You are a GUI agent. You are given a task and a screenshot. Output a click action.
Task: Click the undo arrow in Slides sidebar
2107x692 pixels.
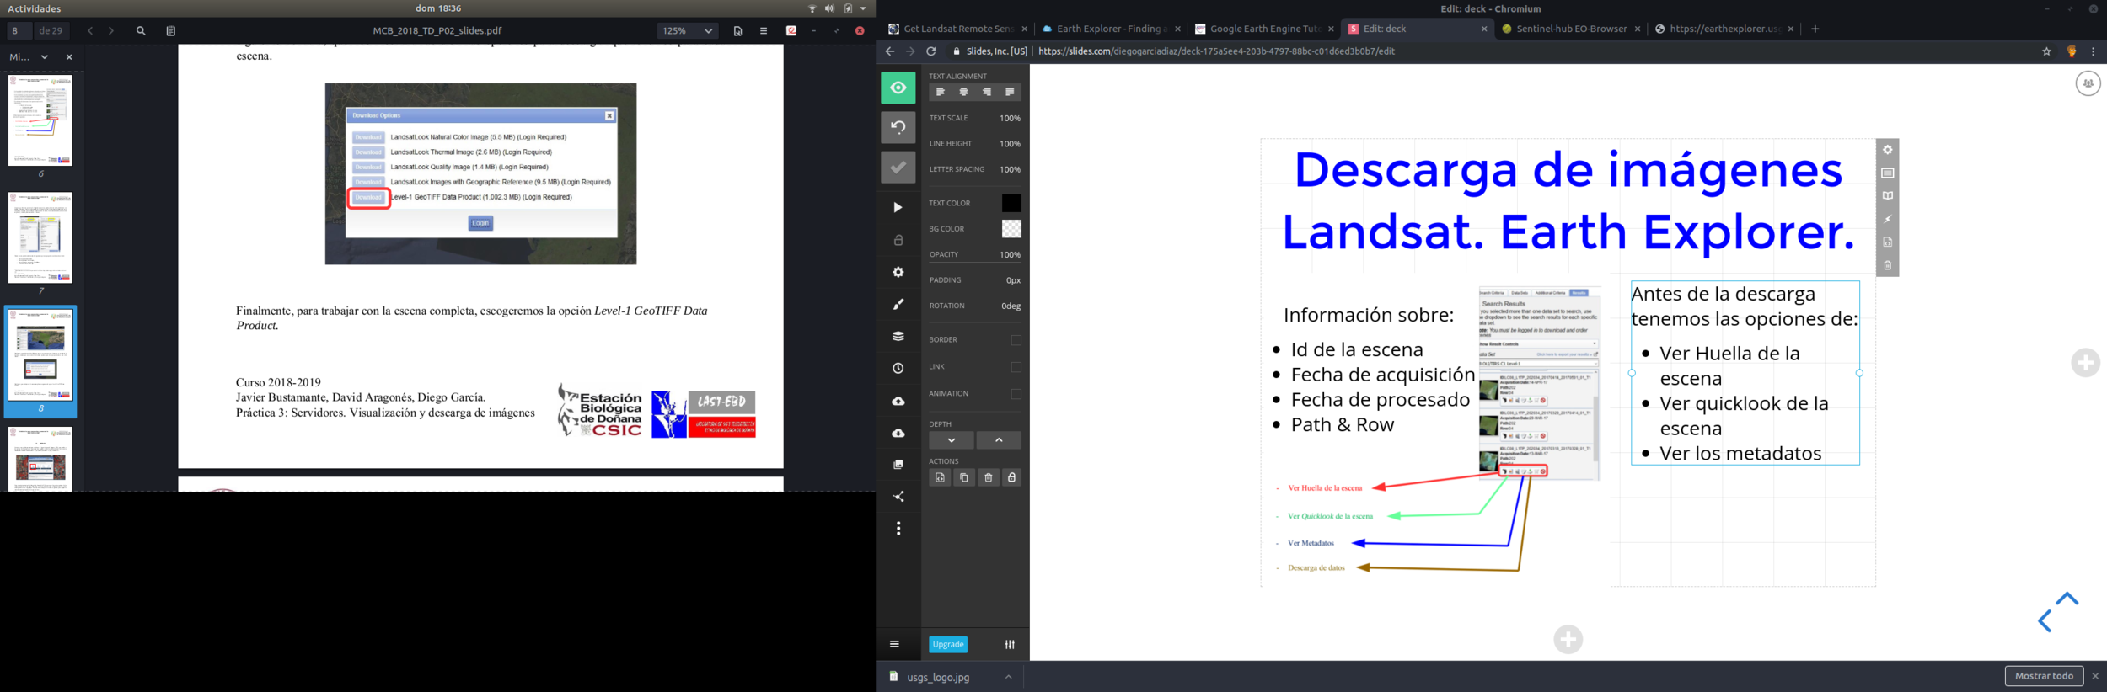898,127
